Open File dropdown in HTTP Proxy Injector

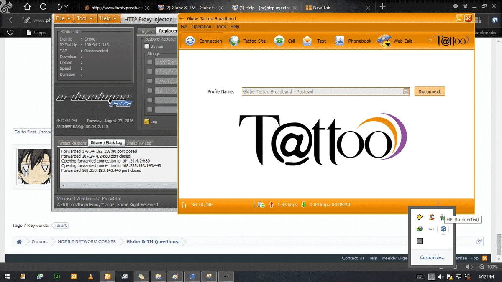pos(64,18)
